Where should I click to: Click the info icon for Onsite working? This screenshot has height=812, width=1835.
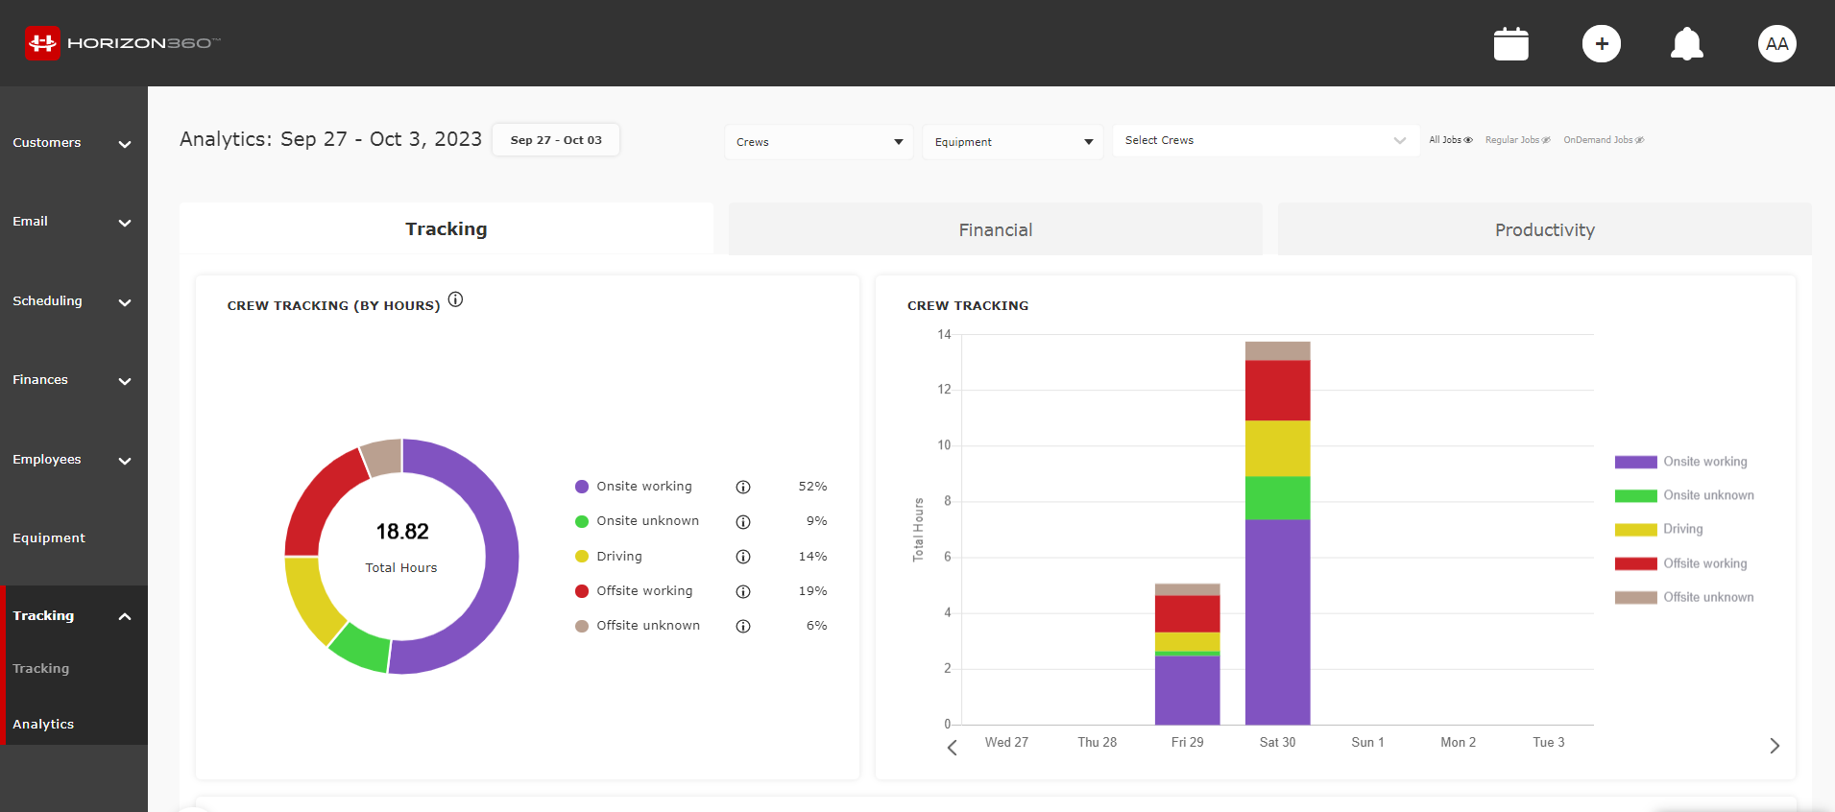743,487
